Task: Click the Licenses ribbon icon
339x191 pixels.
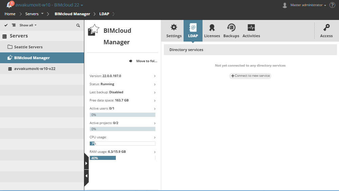Action: pyautogui.click(x=212, y=28)
